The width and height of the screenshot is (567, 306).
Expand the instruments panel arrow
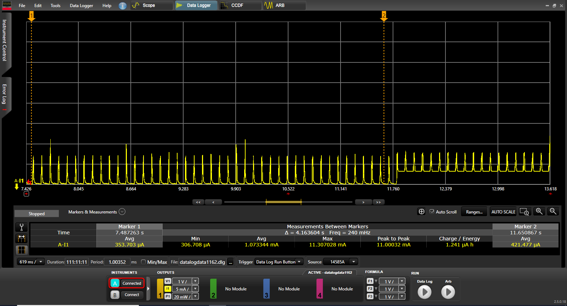[148, 289]
